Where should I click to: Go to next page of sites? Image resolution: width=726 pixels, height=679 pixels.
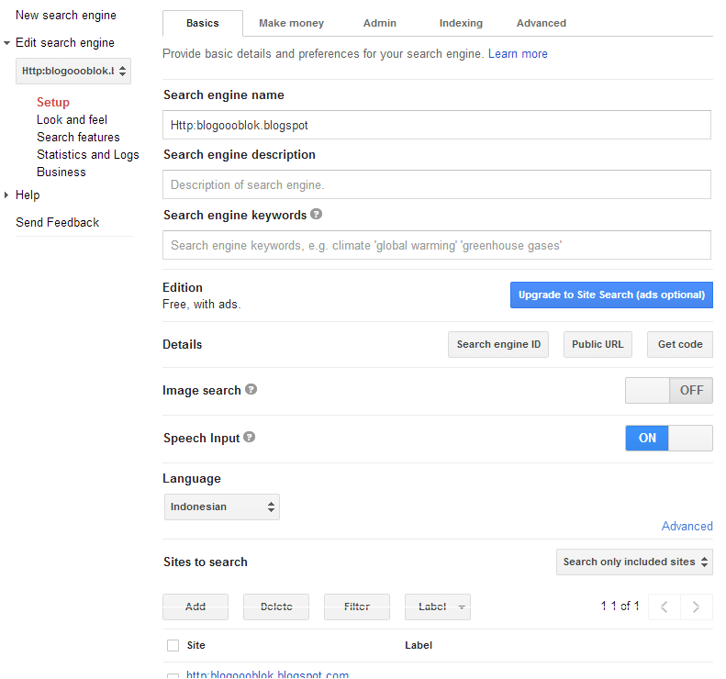pos(696,607)
